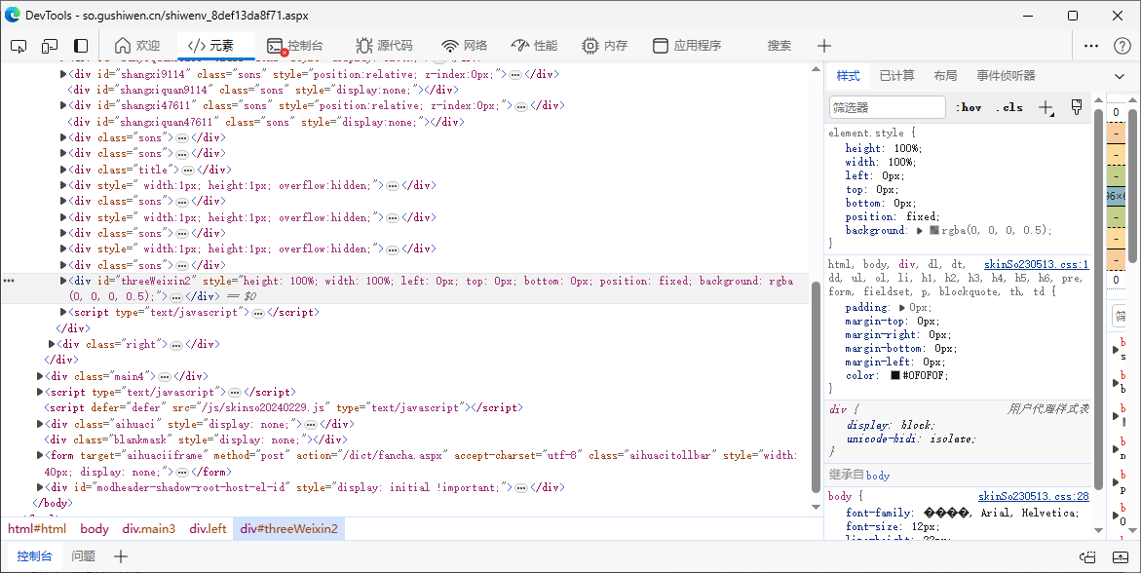The width and height of the screenshot is (1141, 573).
Task: Open the DevTools help question mark icon
Action: point(1121,46)
